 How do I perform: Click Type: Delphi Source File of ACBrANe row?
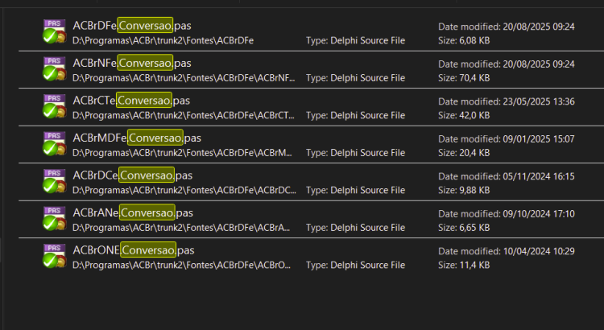click(355, 227)
